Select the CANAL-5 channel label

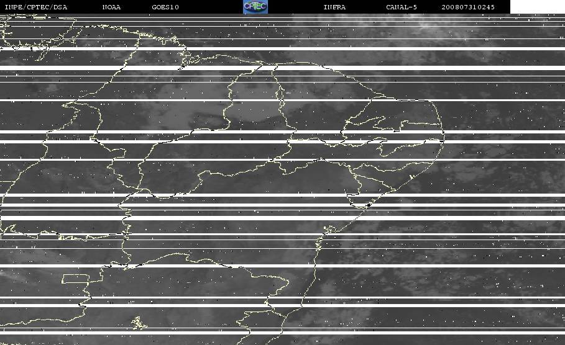(402, 7)
